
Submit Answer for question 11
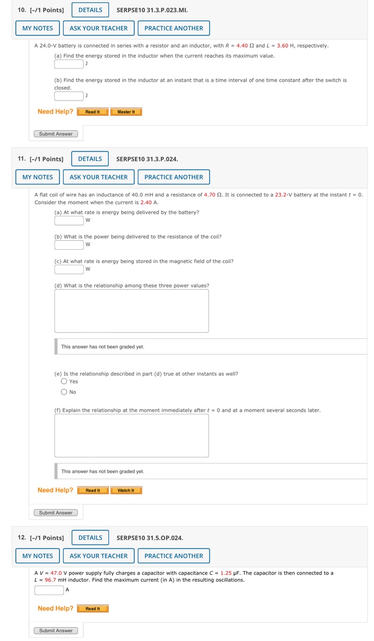coord(56,512)
